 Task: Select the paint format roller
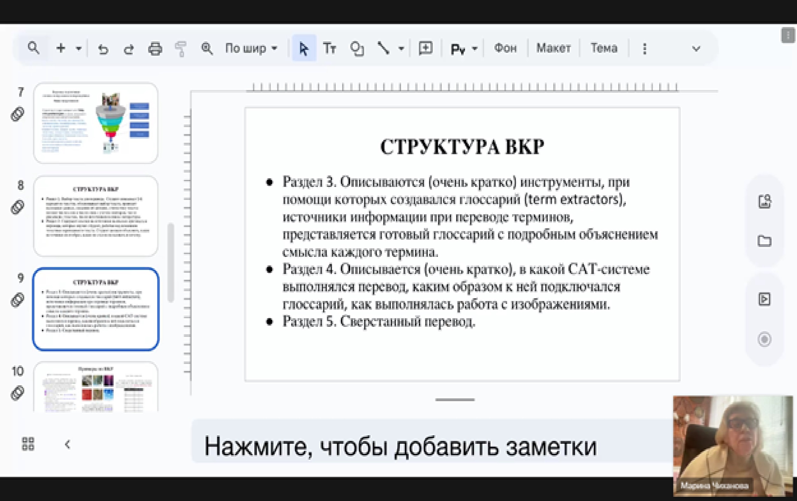tap(181, 49)
